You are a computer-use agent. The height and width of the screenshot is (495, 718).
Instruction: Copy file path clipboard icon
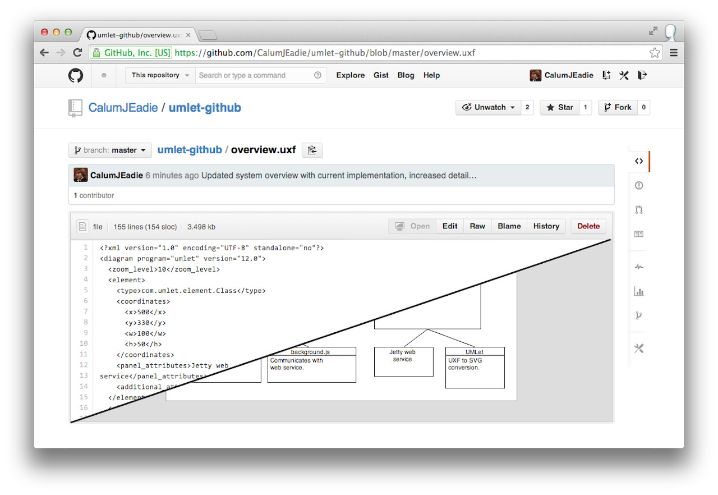coord(312,150)
